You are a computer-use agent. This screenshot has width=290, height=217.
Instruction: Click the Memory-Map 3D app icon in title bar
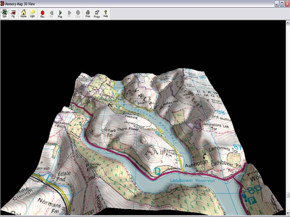point(2,3)
